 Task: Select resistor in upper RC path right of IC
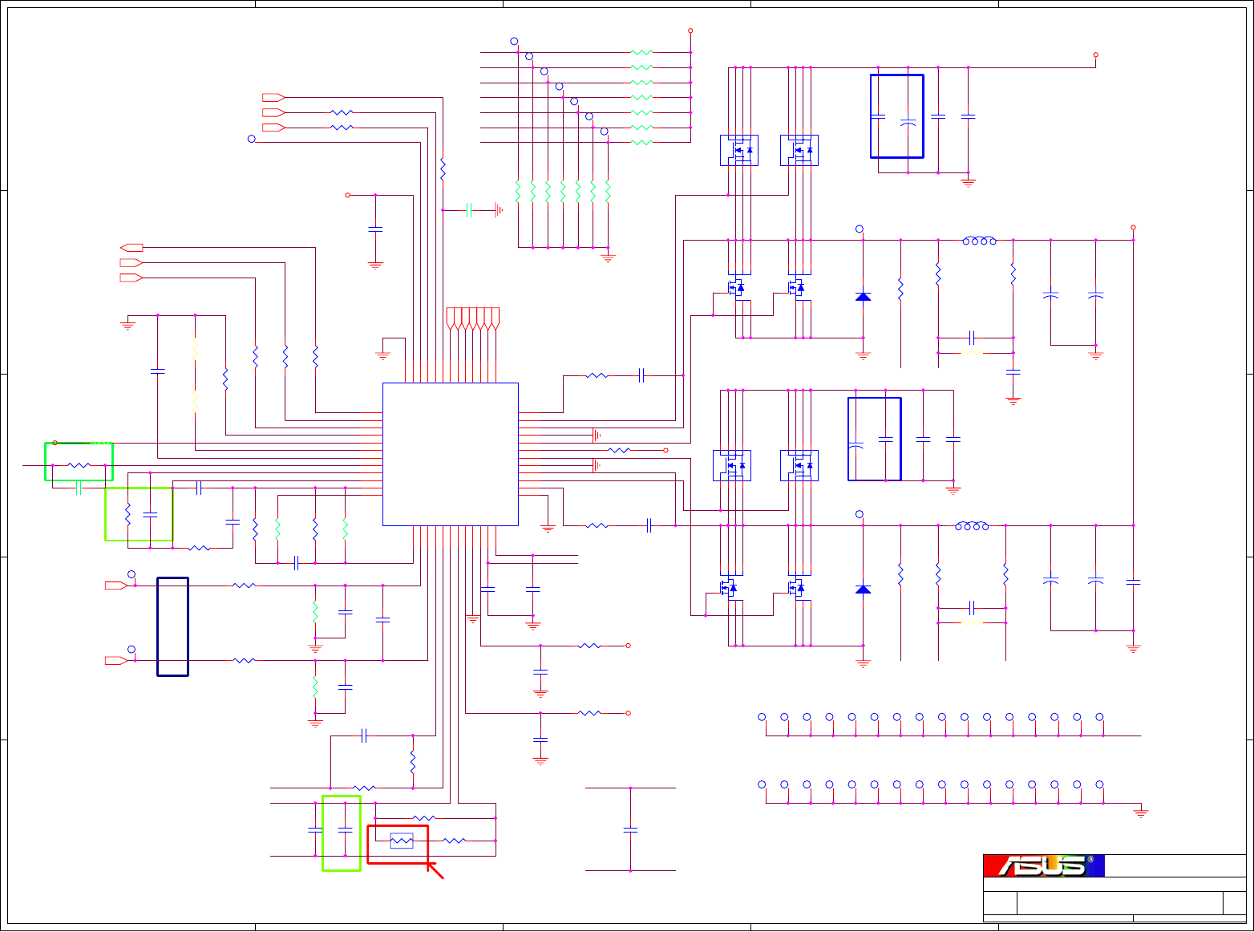coord(597,375)
